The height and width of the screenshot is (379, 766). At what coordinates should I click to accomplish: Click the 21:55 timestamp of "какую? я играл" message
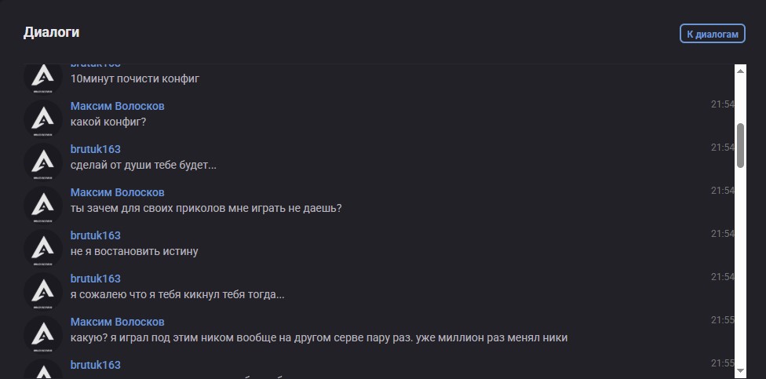pyautogui.click(x=722, y=320)
